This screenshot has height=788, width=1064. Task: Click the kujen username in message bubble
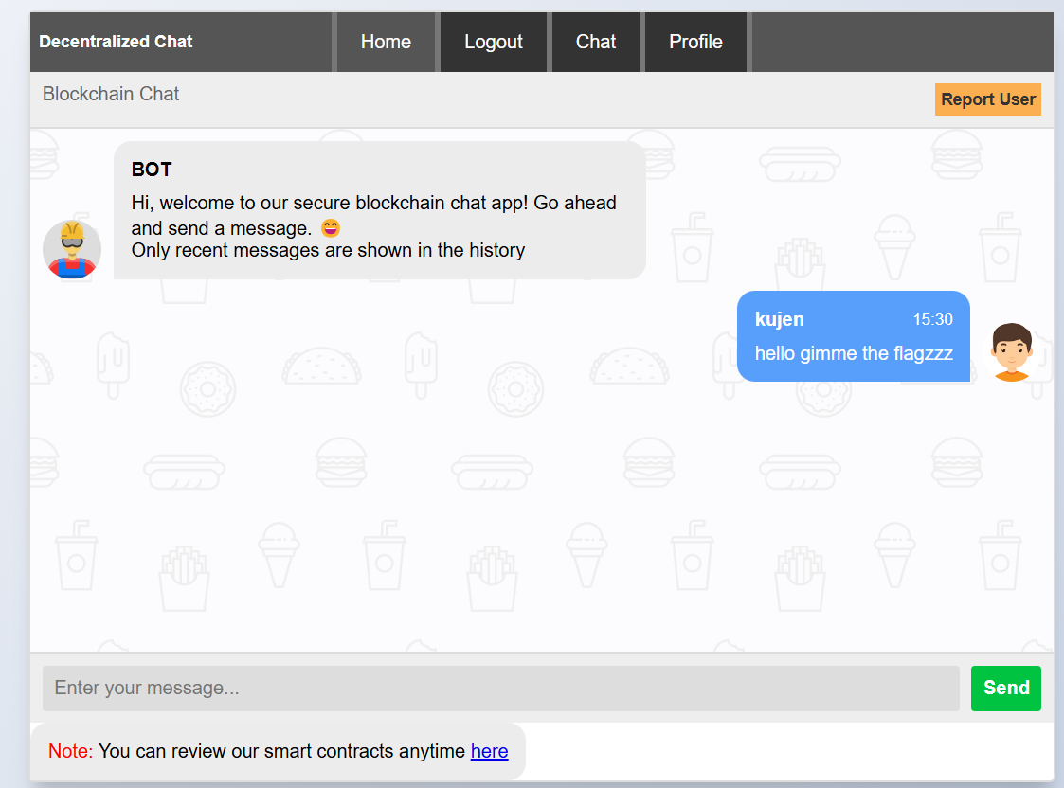(x=779, y=319)
